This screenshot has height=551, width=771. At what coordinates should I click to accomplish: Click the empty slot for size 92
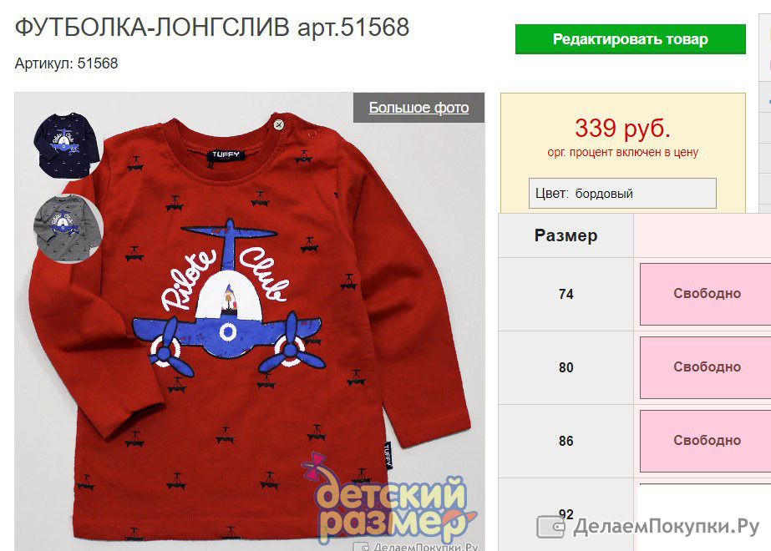(706, 516)
